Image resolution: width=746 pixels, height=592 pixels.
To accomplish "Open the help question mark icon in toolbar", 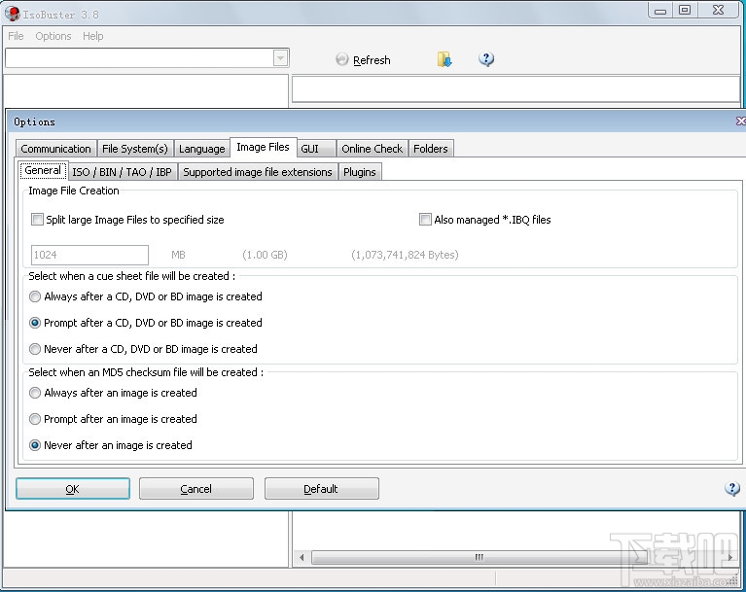I will (485, 59).
